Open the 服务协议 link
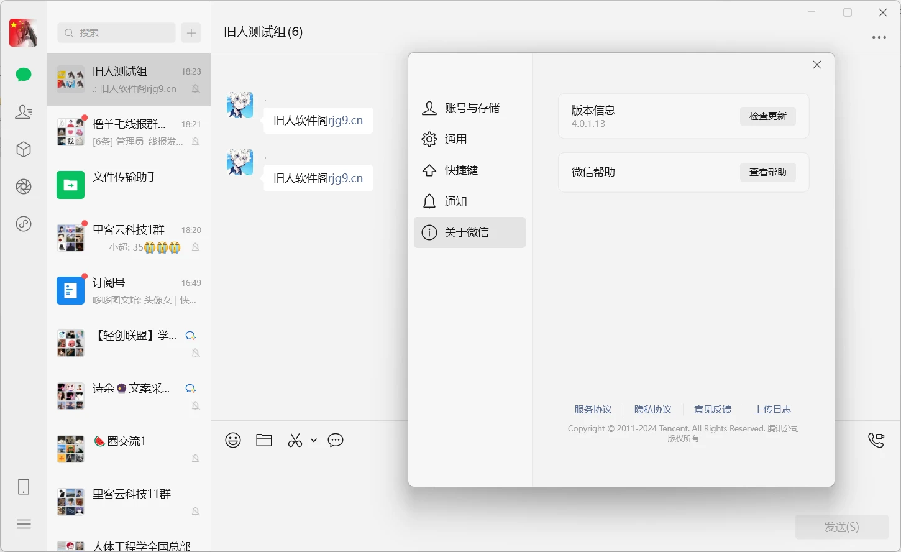The width and height of the screenshot is (901, 552). coord(593,410)
